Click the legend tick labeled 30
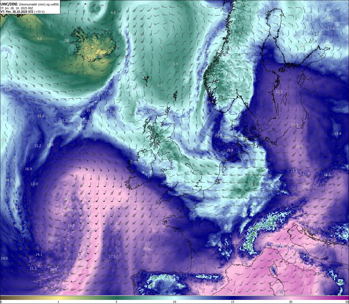This screenshot has width=349, height=304. click(x=291, y=302)
